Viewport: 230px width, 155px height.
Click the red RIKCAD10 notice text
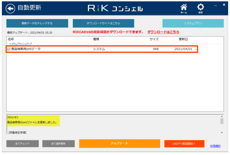[x=108, y=32]
